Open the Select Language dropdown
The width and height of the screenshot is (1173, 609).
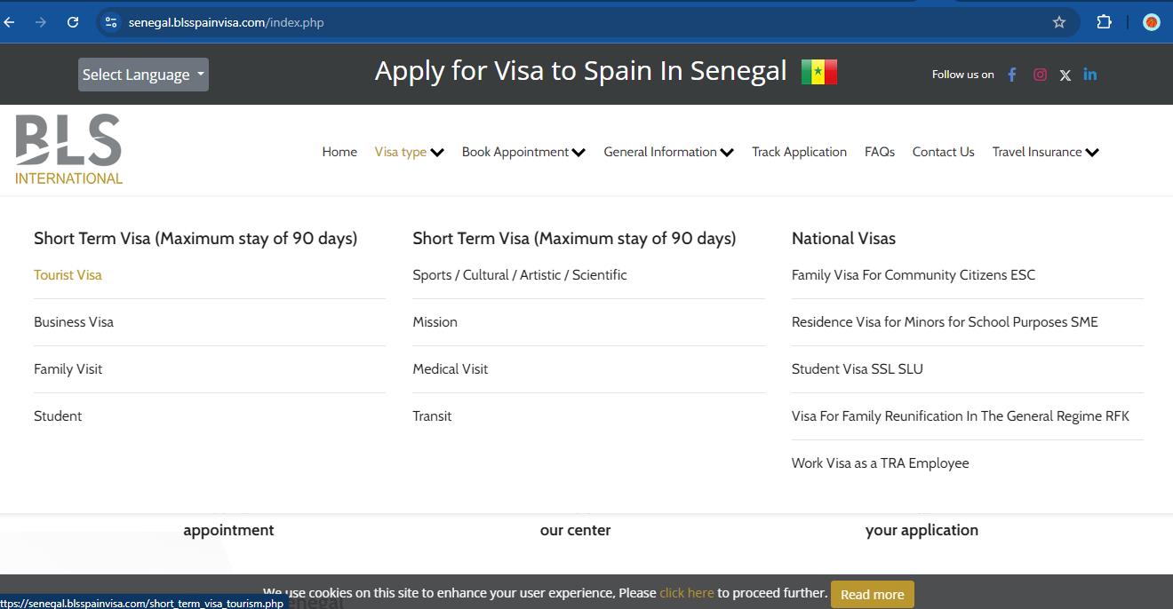click(x=143, y=74)
